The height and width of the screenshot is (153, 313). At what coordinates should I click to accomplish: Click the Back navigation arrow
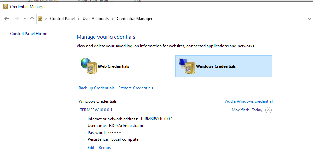[x=7, y=19]
